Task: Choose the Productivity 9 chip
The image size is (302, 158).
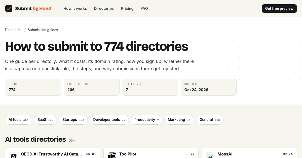Action: coord(146,120)
